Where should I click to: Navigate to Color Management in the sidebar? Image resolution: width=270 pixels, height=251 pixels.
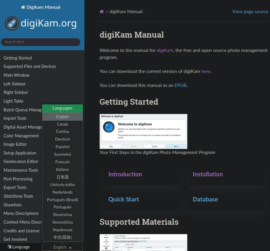click(x=21, y=136)
